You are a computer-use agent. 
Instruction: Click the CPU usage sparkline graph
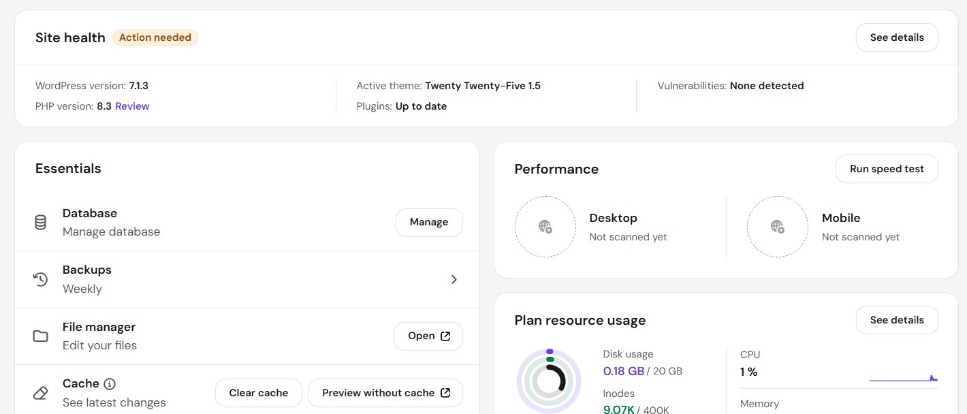(904, 378)
